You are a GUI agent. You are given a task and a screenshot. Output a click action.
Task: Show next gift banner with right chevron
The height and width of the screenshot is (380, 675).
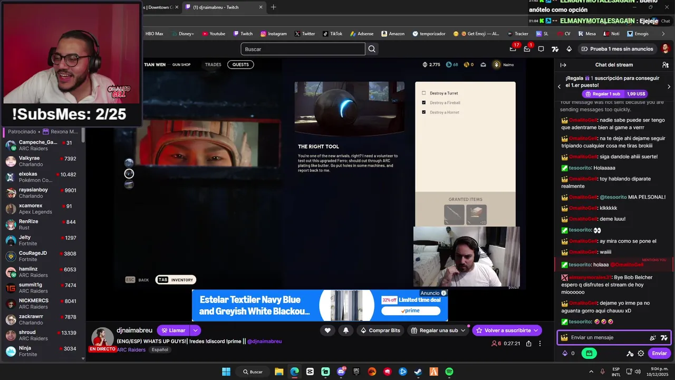(x=669, y=87)
